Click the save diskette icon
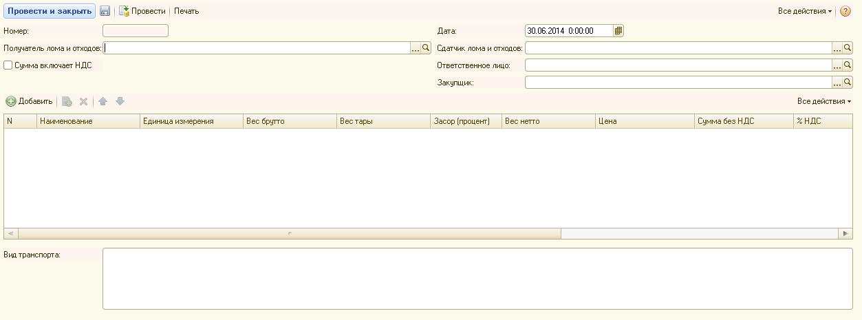This screenshot has width=862, height=320. (x=105, y=12)
